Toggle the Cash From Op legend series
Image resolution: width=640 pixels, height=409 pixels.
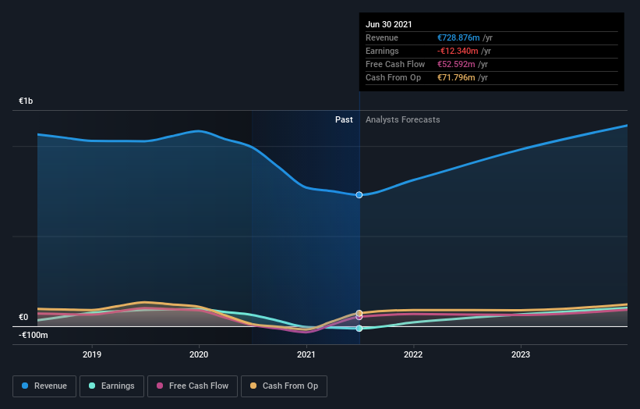(284, 386)
